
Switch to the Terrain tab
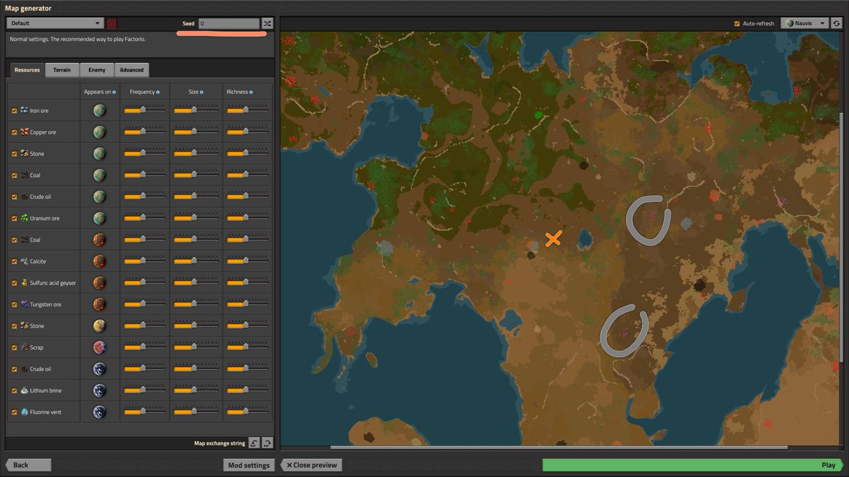pyautogui.click(x=62, y=70)
